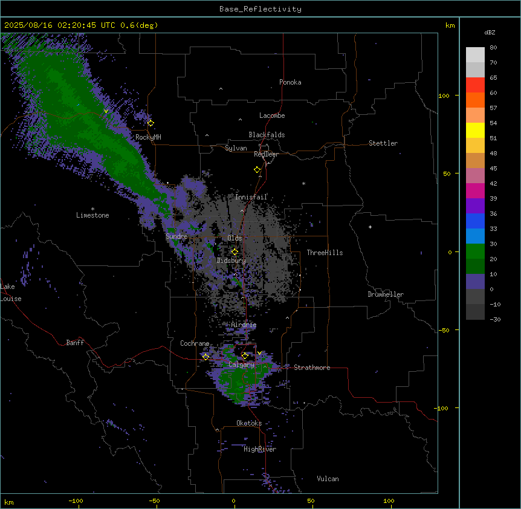Click the 45 value on the dBZ legend
This screenshot has width=521, height=509.
[493, 169]
